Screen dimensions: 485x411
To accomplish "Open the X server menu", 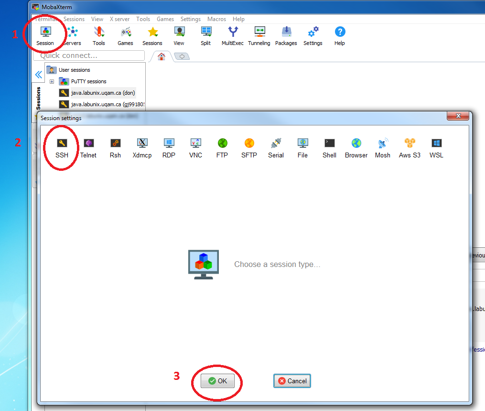I will pyautogui.click(x=120, y=19).
